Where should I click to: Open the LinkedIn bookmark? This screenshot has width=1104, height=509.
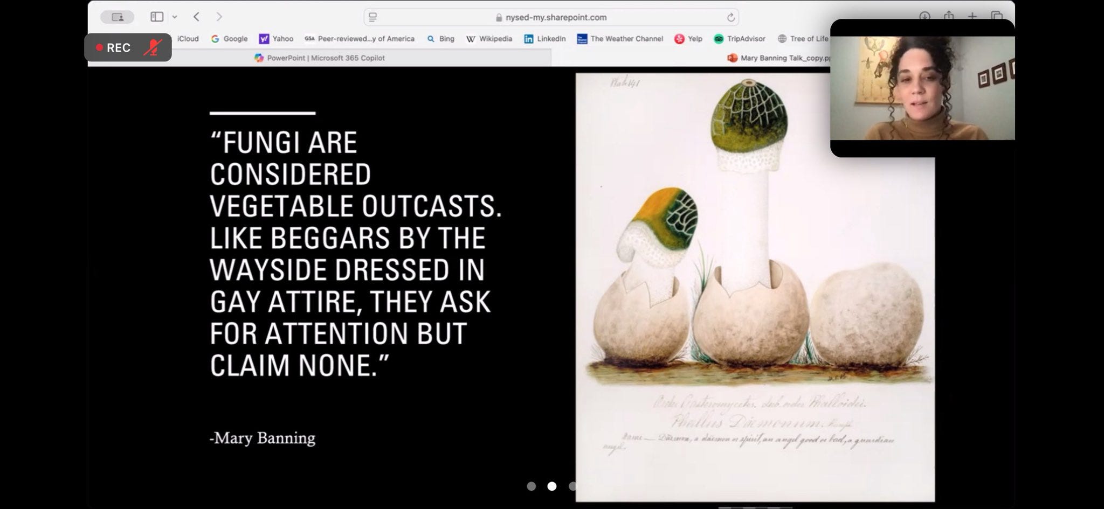click(545, 39)
